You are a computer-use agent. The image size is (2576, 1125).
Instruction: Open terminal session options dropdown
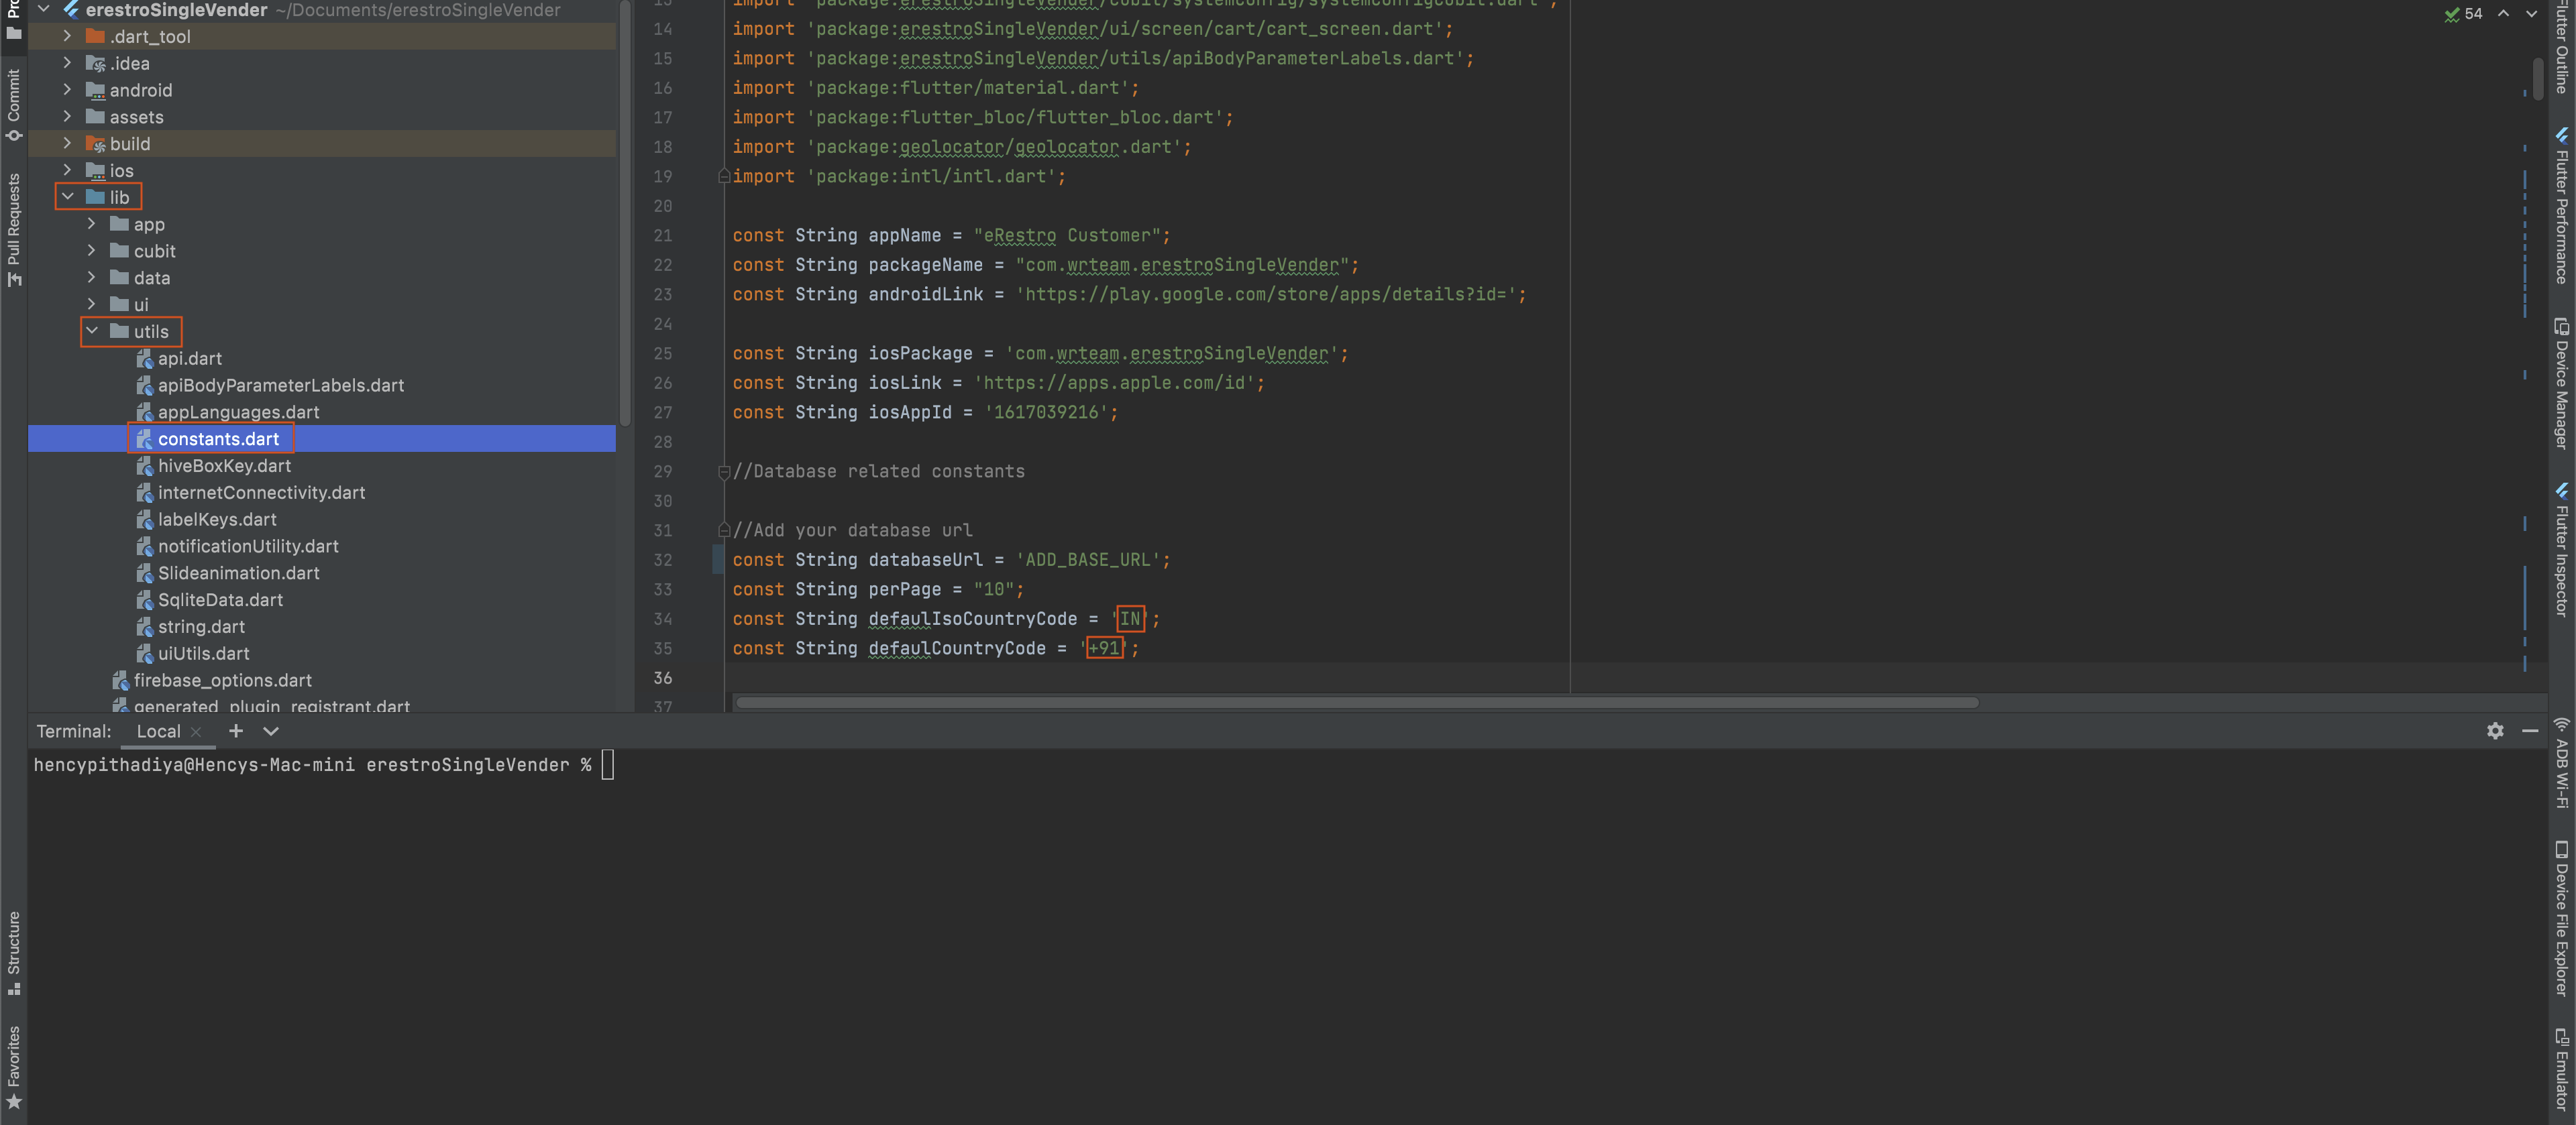pos(270,731)
